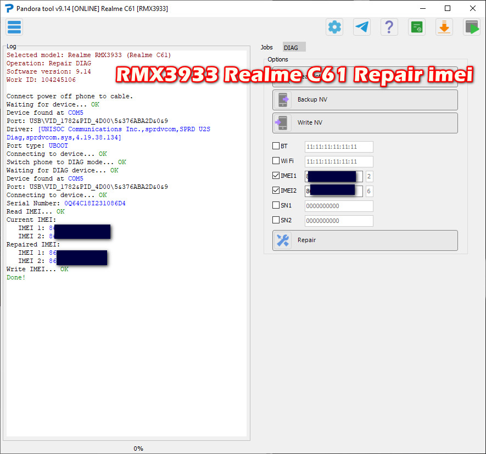Minimize the Pandora tool window
The width and height of the screenshot is (486, 454).
[x=422, y=8]
